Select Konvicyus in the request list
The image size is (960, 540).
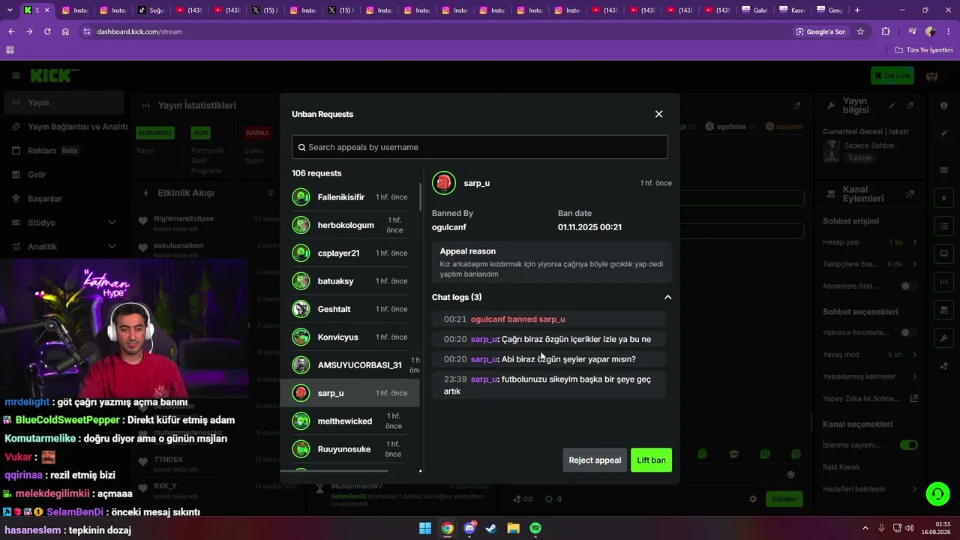pyautogui.click(x=349, y=337)
